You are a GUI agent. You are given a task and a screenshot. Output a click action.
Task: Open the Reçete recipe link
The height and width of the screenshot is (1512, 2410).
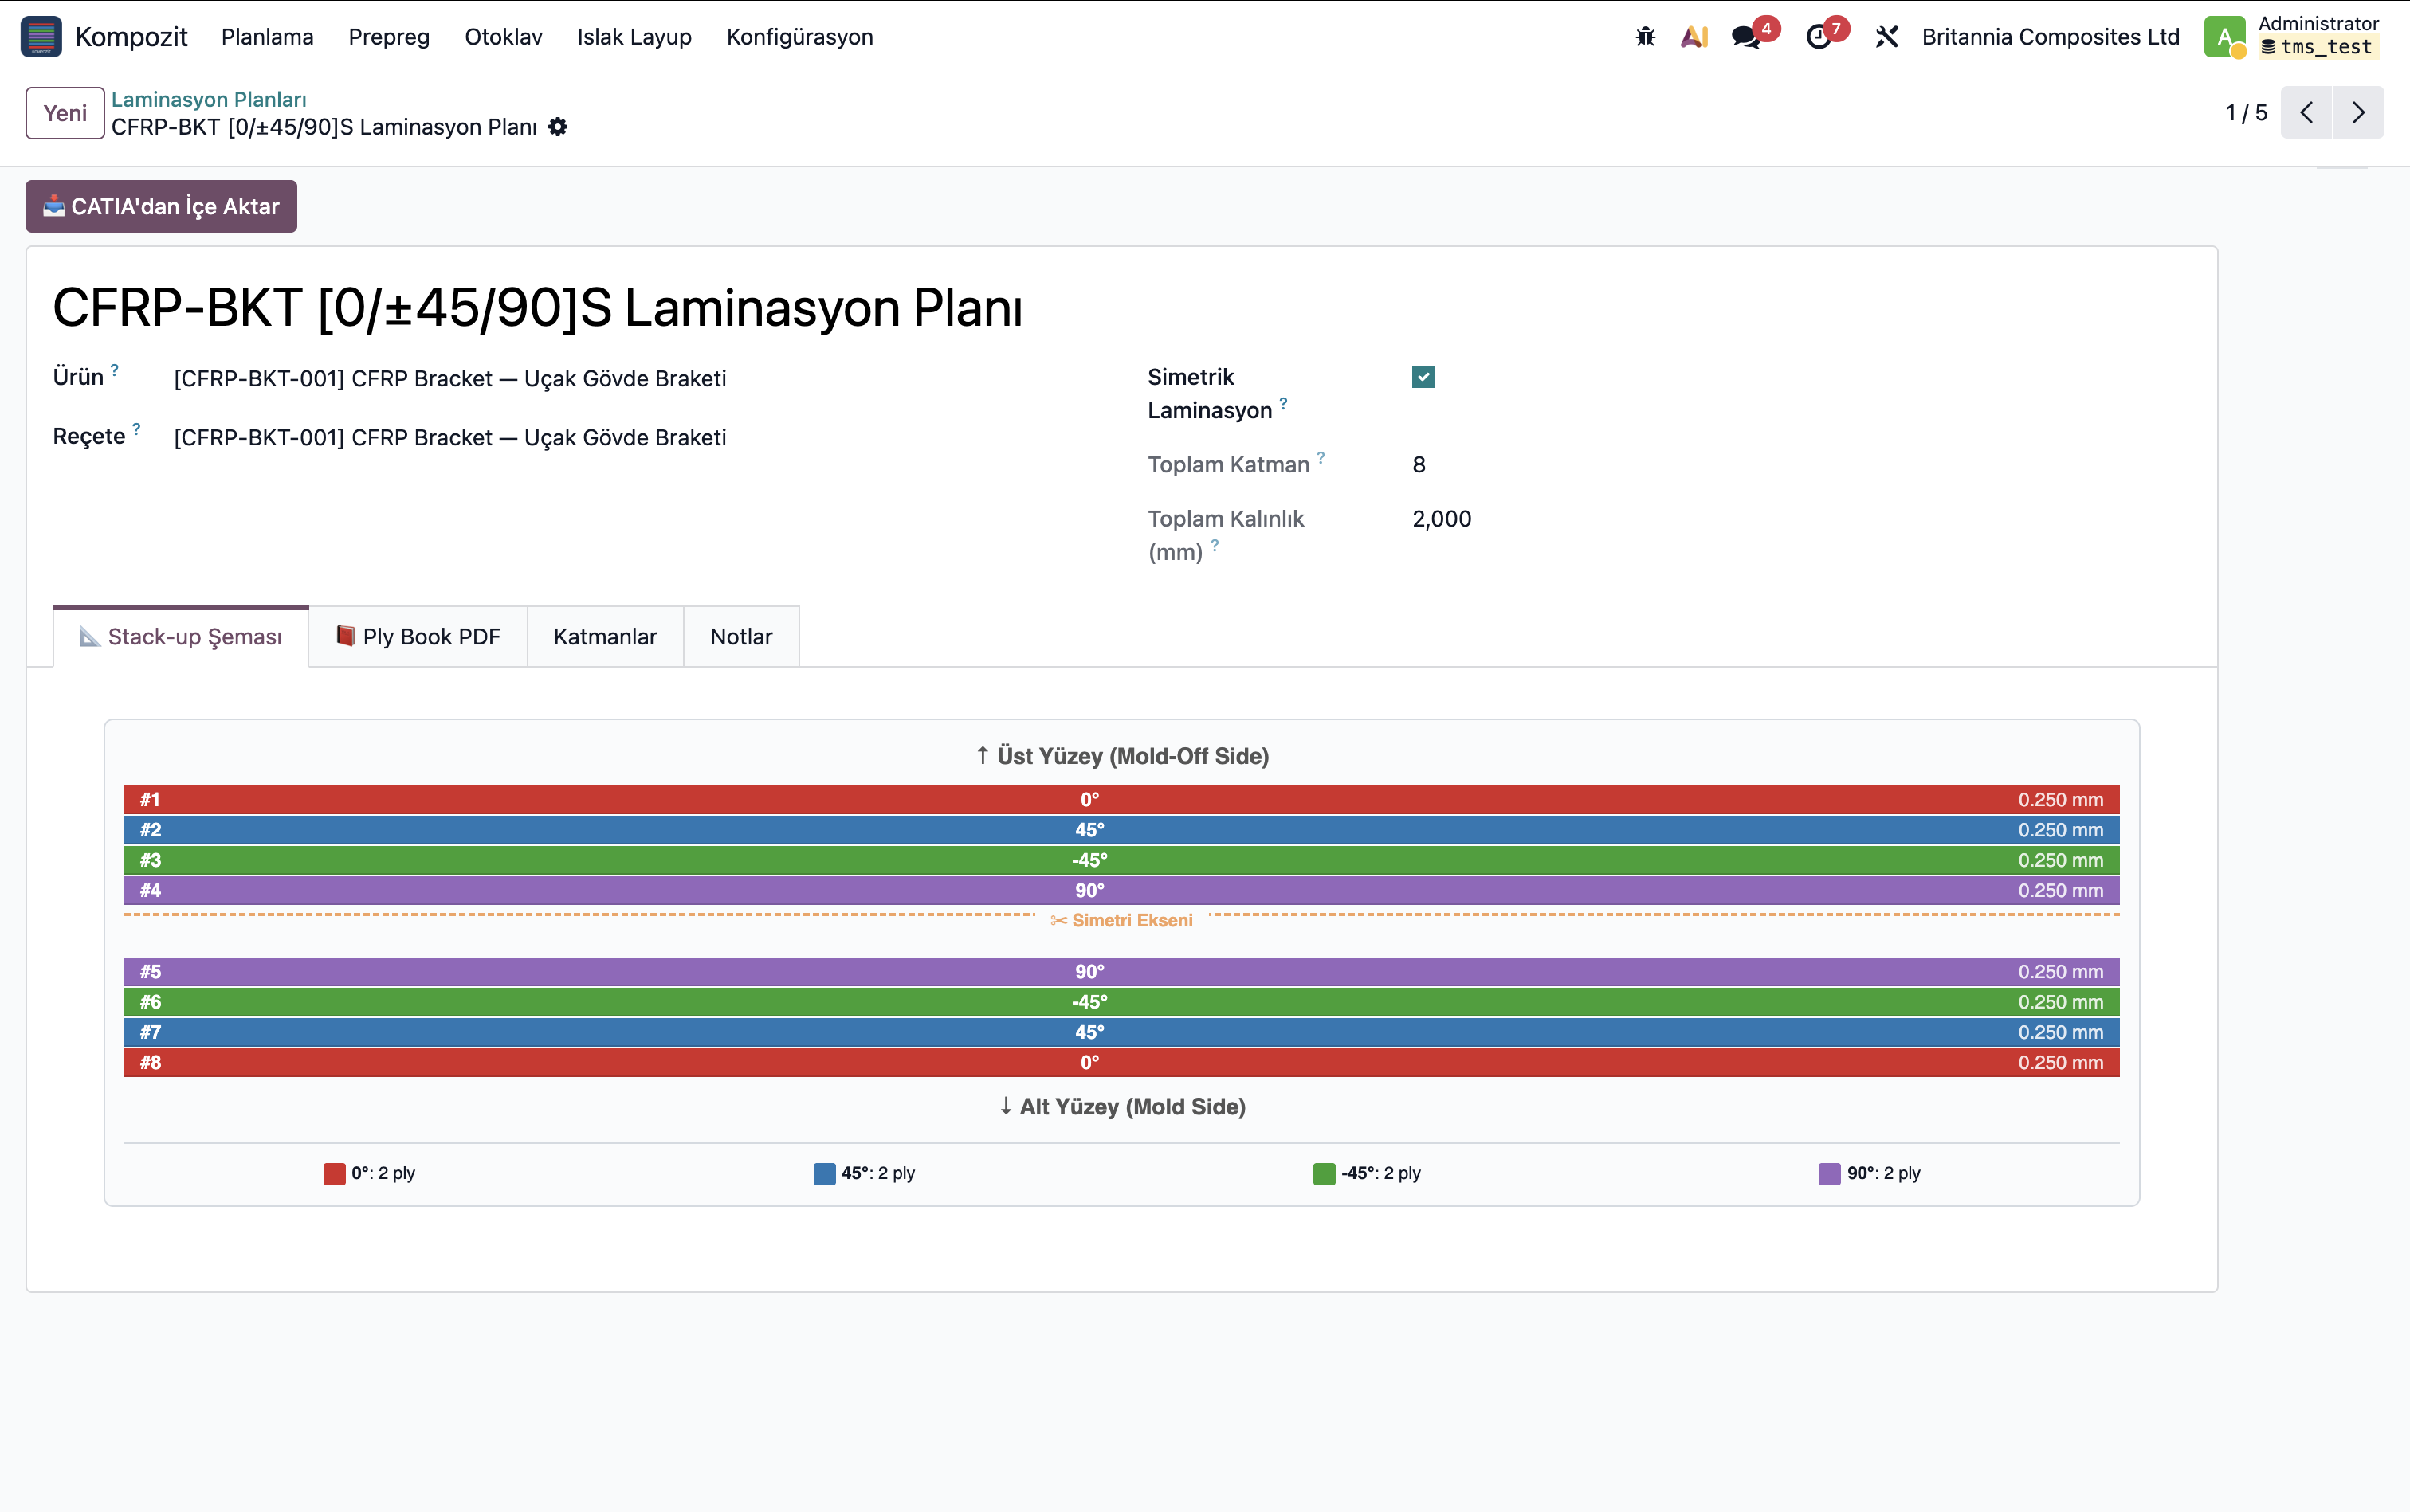(450, 438)
